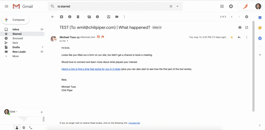Switch to the Hangouts phone calls tab
This screenshot has height=130, width=265.
pos(30,128)
